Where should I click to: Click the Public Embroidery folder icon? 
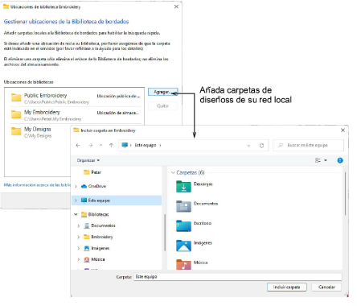click(x=16, y=97)
